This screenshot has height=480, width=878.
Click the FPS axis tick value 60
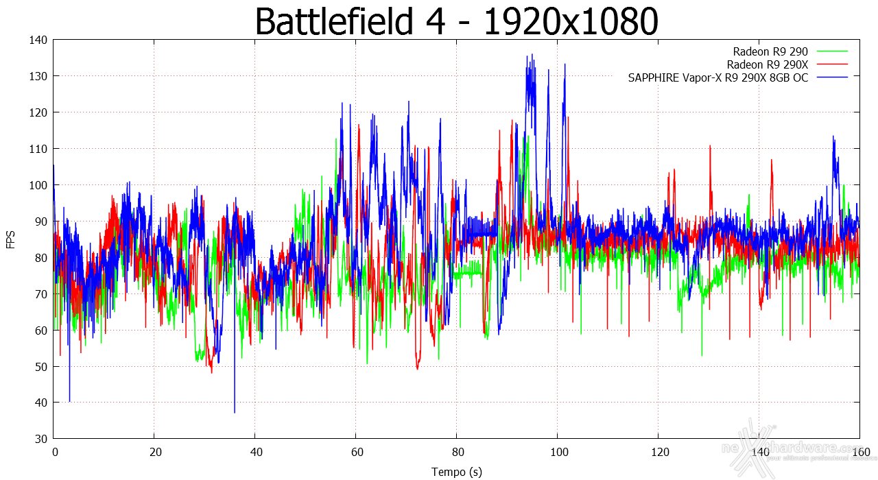(42, 331)
